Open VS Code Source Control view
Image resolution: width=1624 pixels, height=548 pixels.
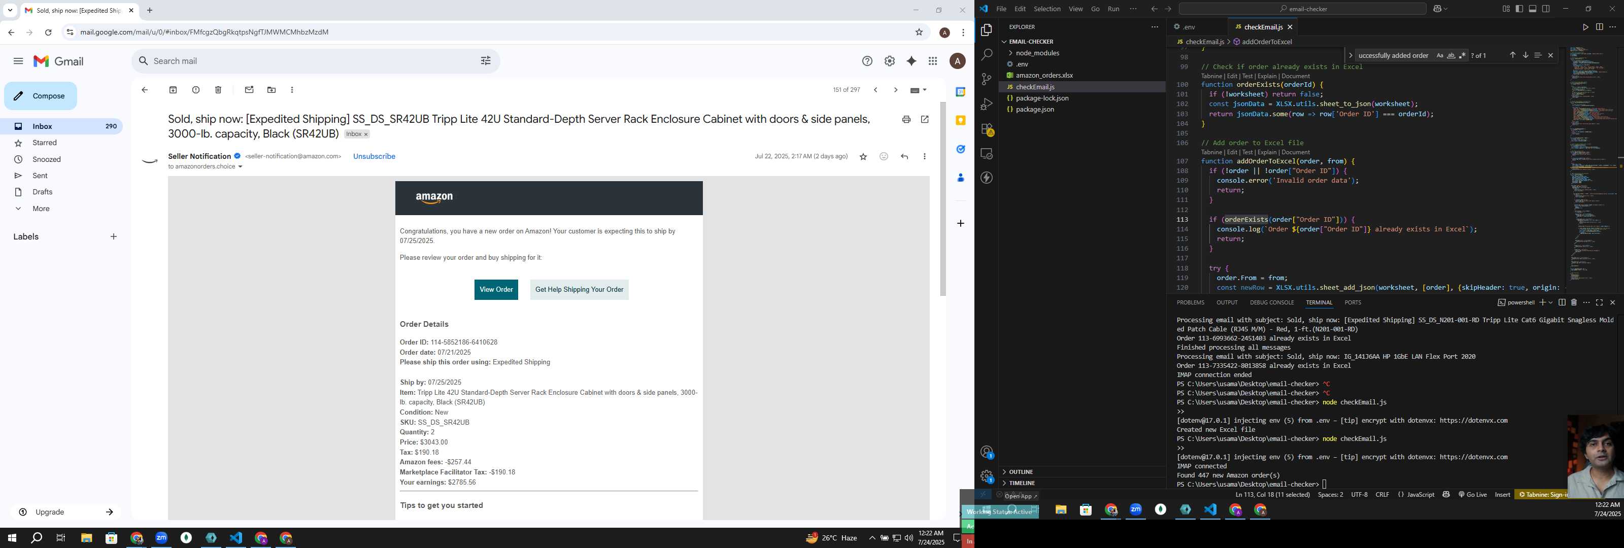987,80
